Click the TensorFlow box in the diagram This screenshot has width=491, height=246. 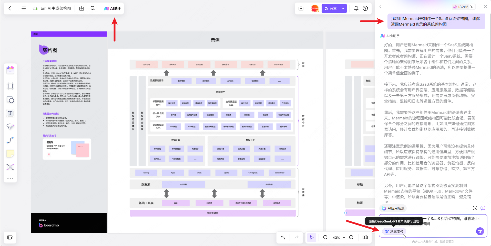(x=280, y=173)
